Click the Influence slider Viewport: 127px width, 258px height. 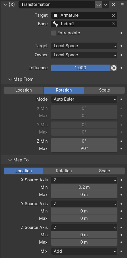(x=80, y=68)
